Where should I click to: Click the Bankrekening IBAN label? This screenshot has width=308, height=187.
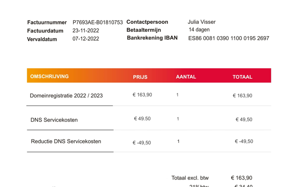click(x=152, y=38)
